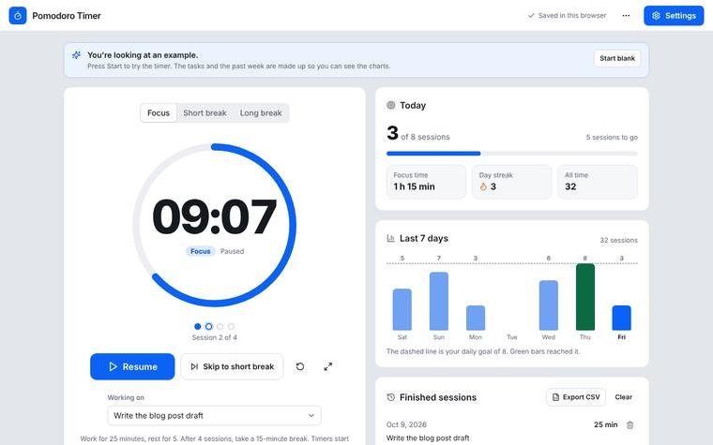
Task: Open the Working on task dropdown
Action: coord(214,415)
